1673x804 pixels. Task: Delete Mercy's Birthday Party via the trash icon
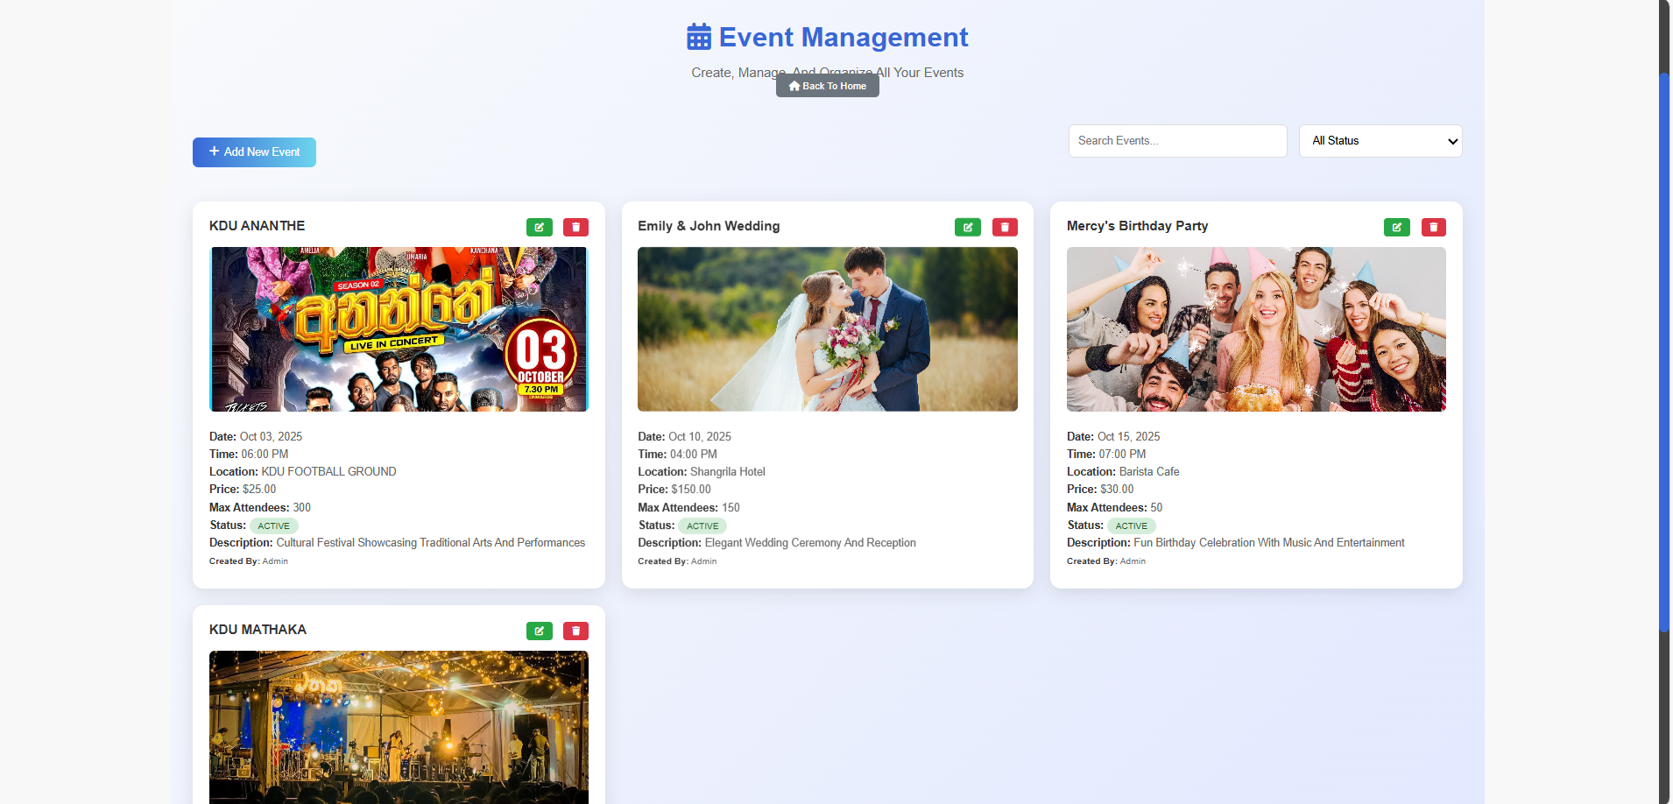click(1433, 227)
